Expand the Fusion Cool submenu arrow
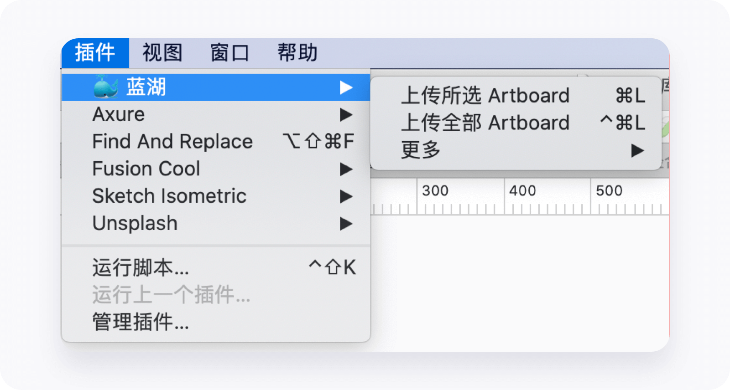 click(x=346, y=169)
